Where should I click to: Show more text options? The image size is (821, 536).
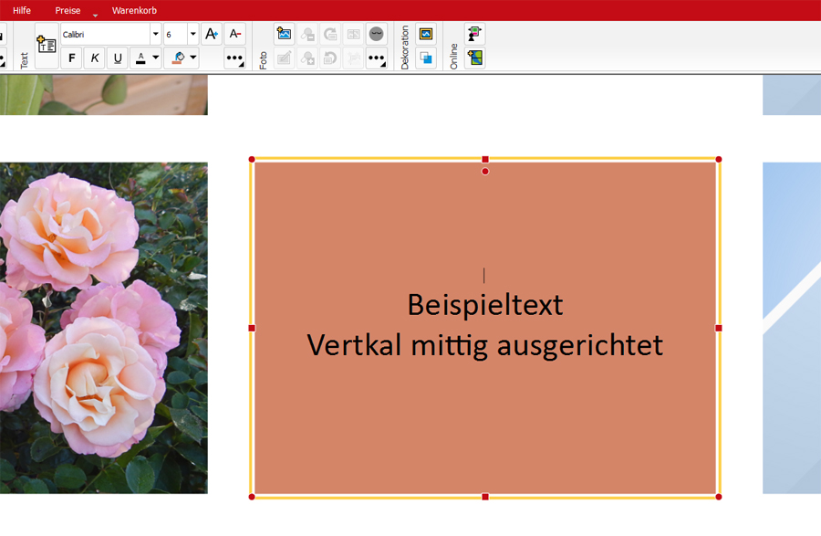tap(235, 58)
